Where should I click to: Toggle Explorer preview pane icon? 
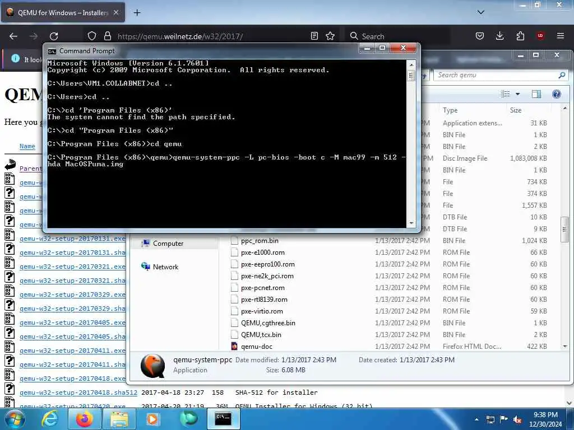[x=536, y=94]
